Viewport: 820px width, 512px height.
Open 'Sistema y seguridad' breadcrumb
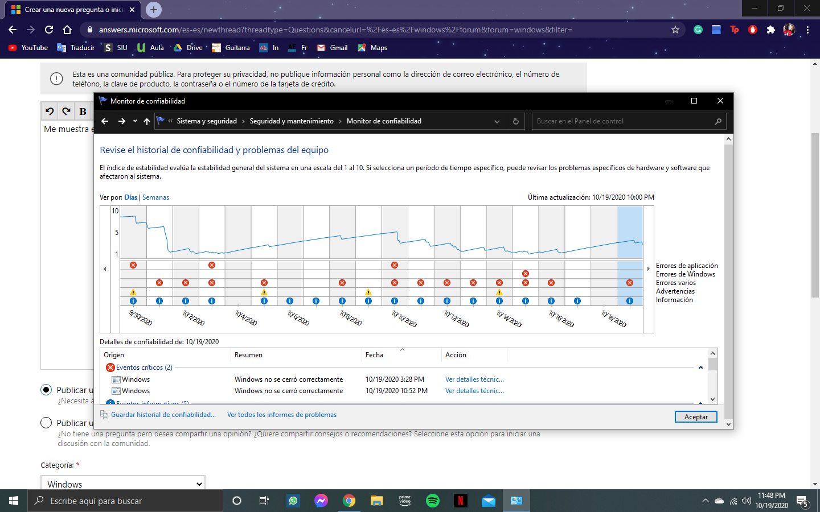point(207,121)
